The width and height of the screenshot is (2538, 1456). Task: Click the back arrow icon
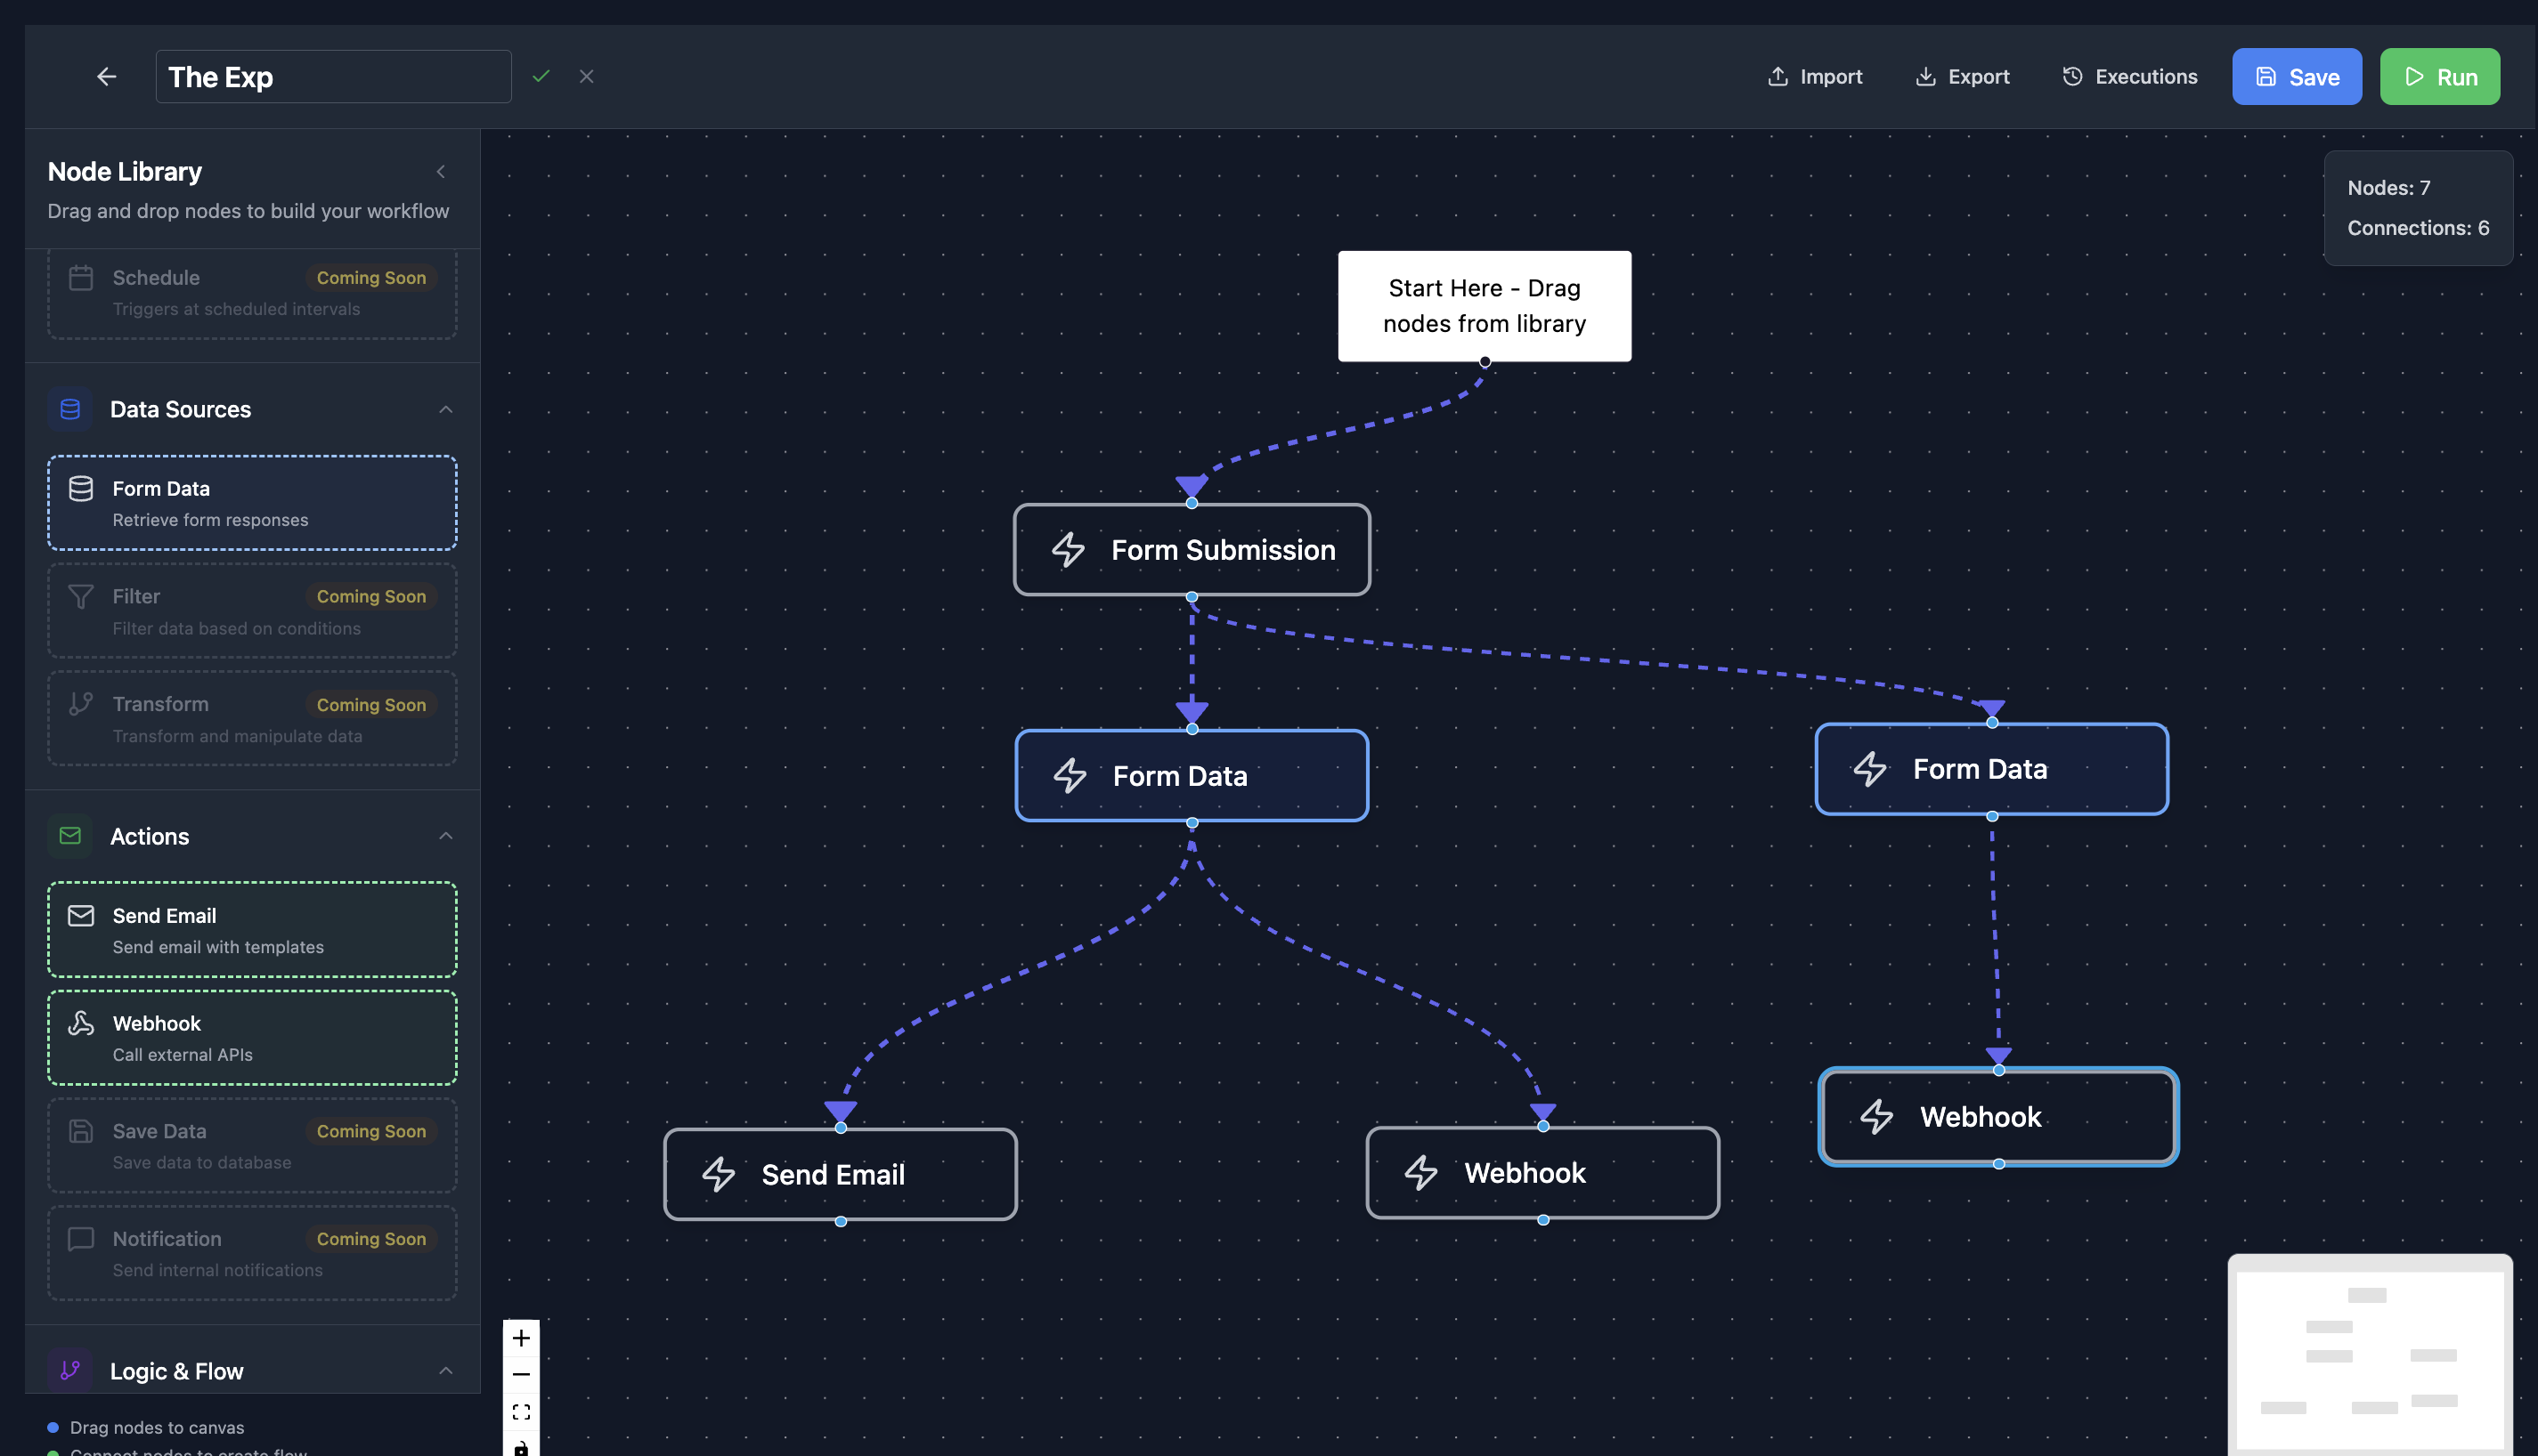click(x=107, y=76)
